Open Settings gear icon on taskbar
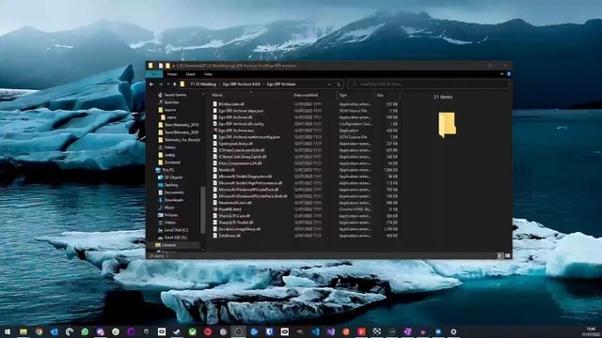Screen dimensions: 602x338 click(453, 331)
